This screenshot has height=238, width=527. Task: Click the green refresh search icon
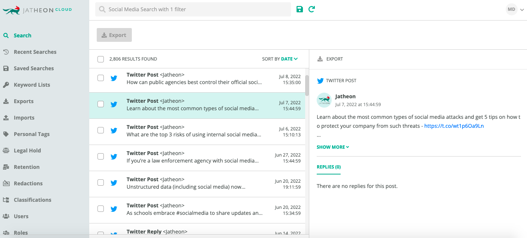311,9
